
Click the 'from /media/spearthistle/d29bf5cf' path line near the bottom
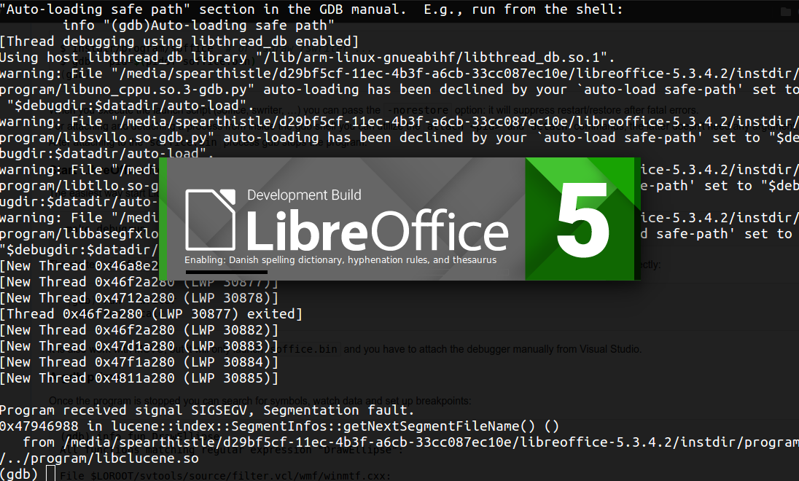(410, 442)
